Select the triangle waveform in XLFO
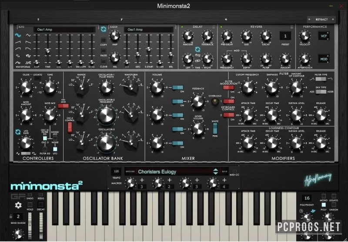 pyautogui.click(x=28, y=35)
